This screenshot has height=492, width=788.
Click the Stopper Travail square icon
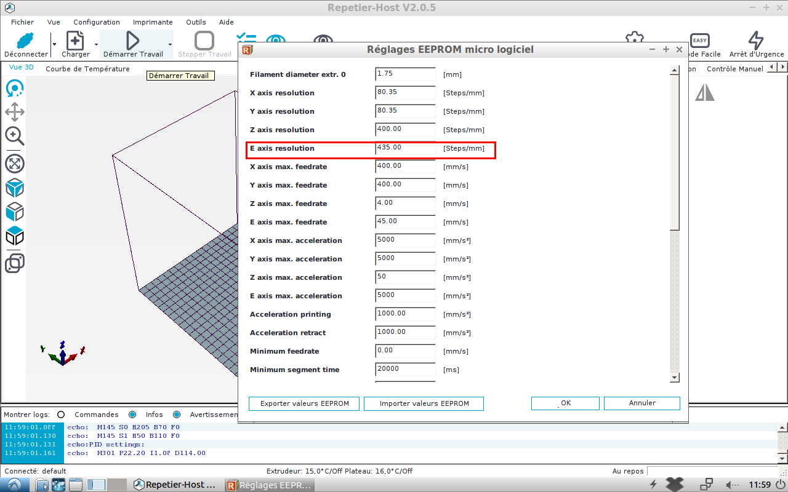click(204, 41)
